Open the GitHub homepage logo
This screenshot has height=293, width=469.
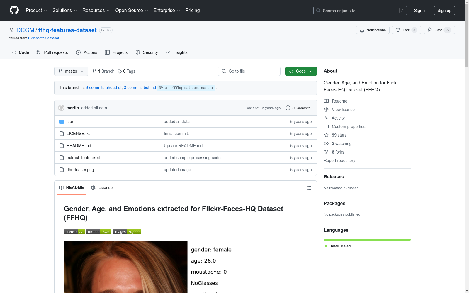[14, 10]
